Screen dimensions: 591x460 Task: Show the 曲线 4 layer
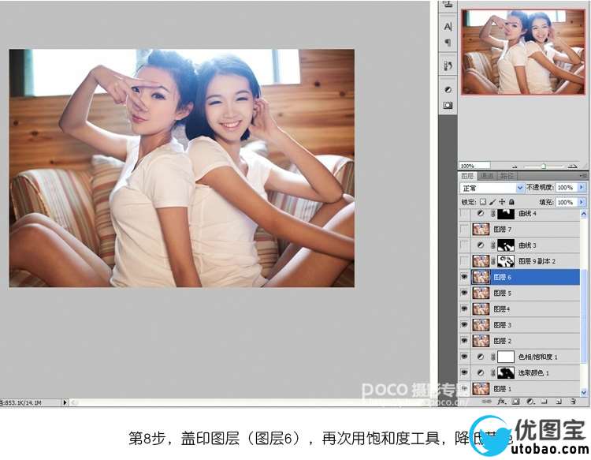(464, 214)
